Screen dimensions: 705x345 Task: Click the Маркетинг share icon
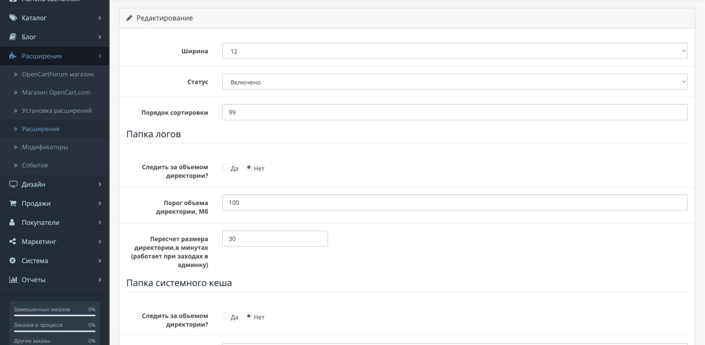click(13, 242)
